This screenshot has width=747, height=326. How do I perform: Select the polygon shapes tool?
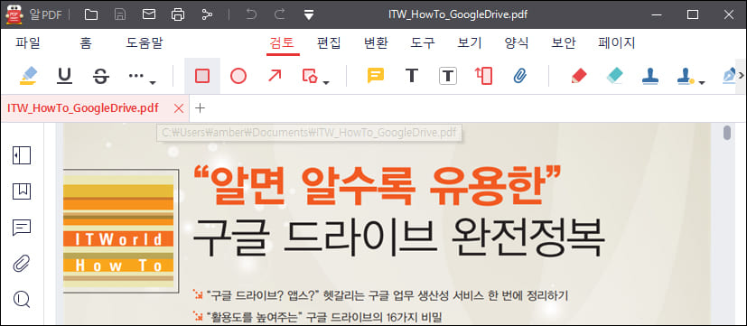[x=310, y=76]
